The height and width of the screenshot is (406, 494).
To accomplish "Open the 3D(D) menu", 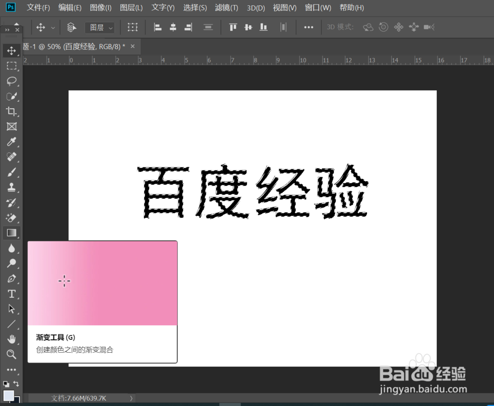I will tap(256, 7).
